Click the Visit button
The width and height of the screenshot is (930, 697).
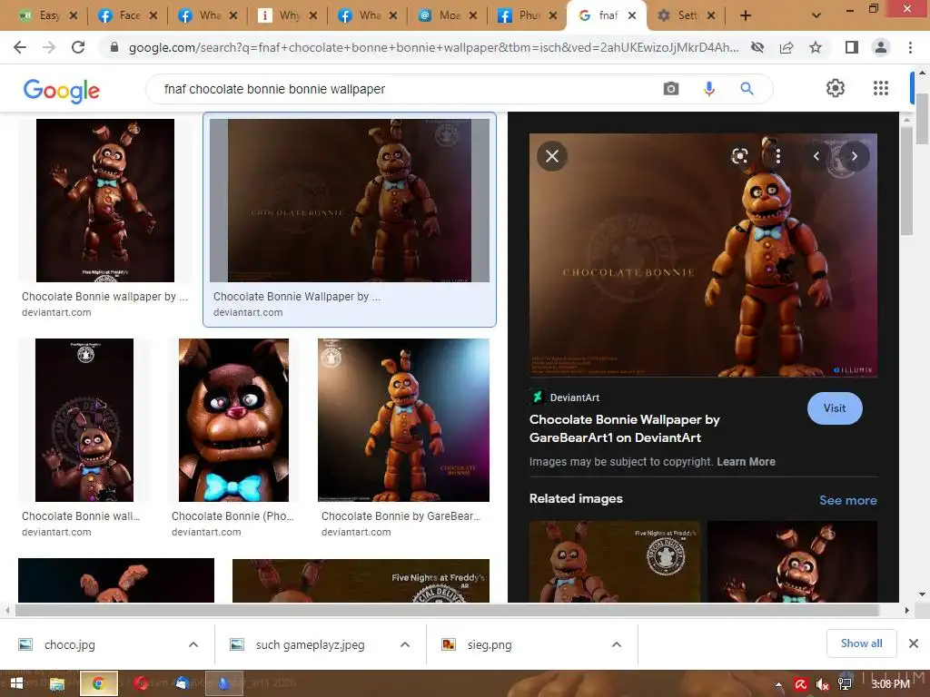click(835, 408)
